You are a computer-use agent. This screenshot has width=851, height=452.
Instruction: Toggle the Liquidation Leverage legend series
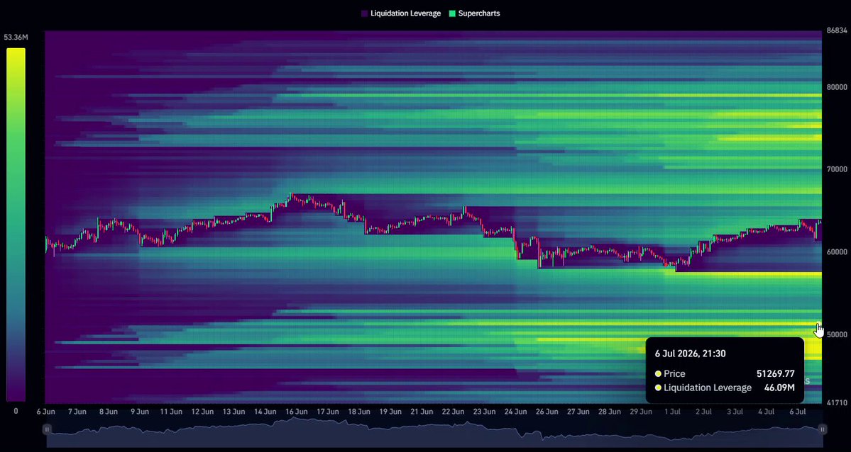tap(400, 13)
